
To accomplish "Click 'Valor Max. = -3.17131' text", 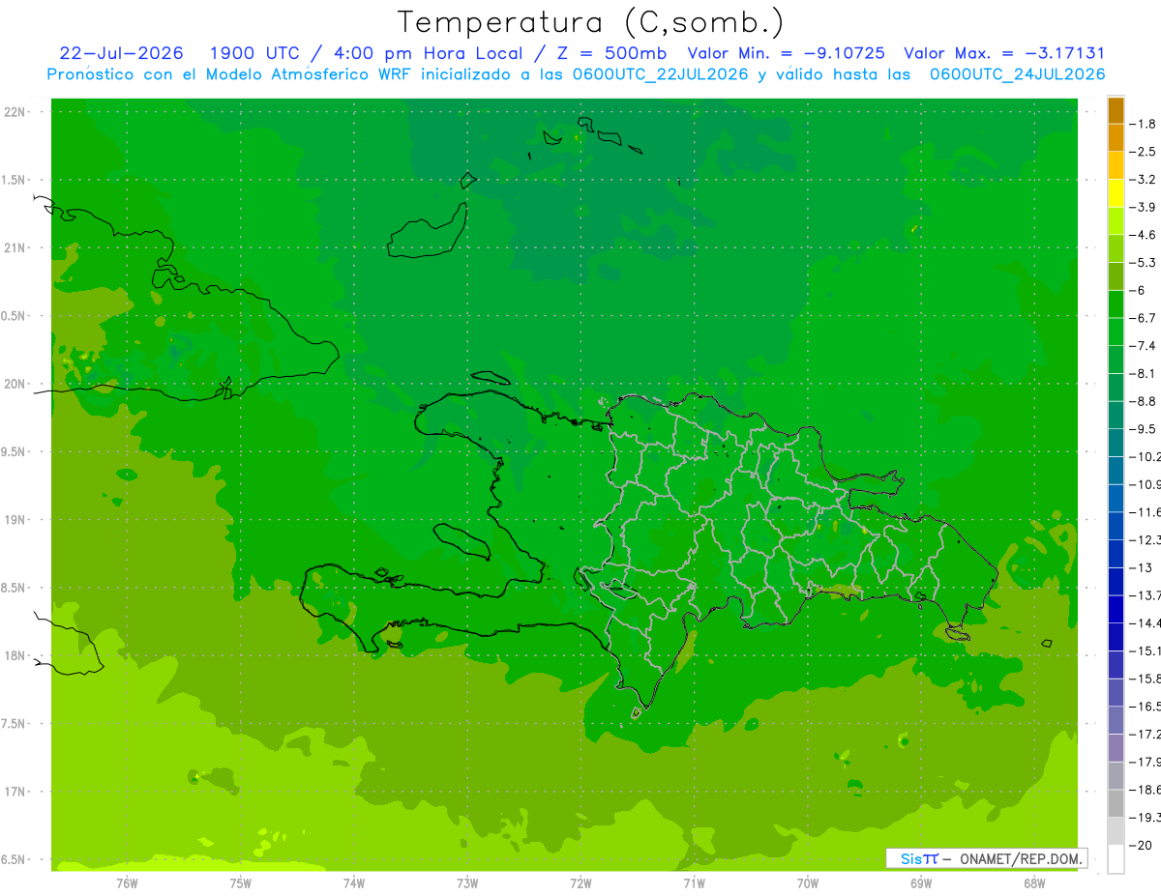I will (1003, 53).
